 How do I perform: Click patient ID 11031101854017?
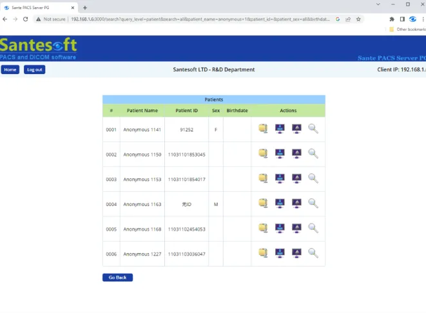[187, 180]
